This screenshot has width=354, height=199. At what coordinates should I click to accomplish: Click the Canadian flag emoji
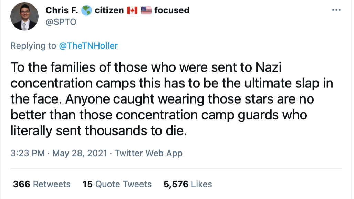[x=132, y=10]
